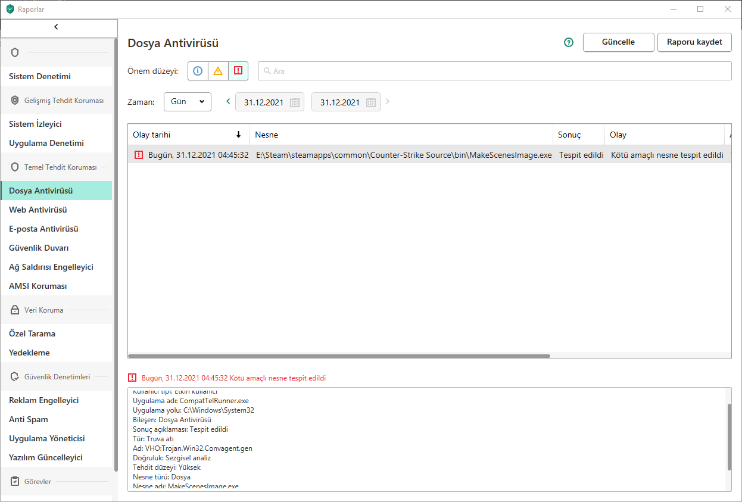The height and width of the screenshot is (502, 742).
Task: Click the Güncelle button
Action: pos(618,42)
